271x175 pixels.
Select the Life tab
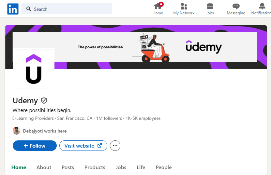click(141, 167)
